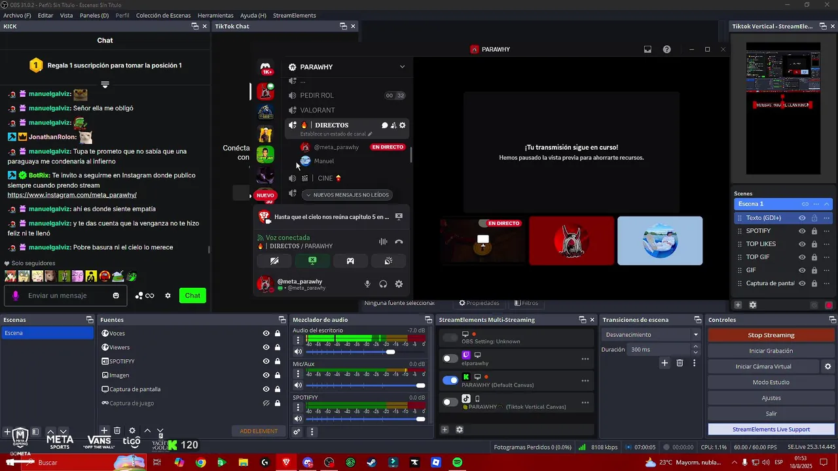The height and width of the screenshot is (471, 838).
Task: Open advanced audio properties gear
Action: tap(297, 432)
